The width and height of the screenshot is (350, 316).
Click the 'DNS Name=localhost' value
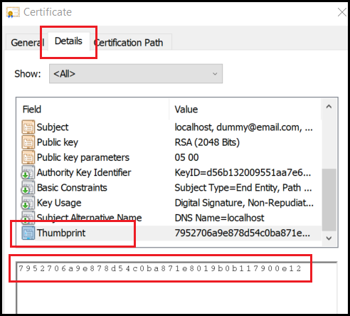[219, 218]
